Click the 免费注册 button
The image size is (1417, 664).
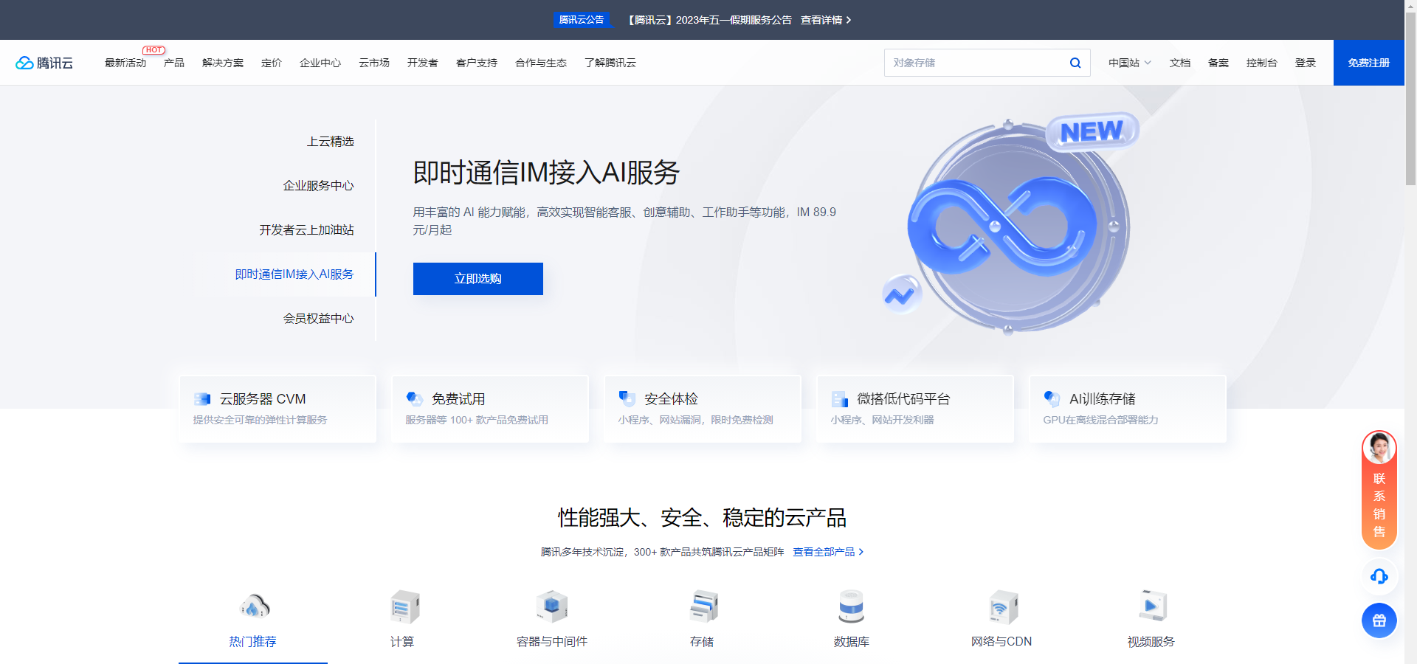click(x=1369, y=63)
